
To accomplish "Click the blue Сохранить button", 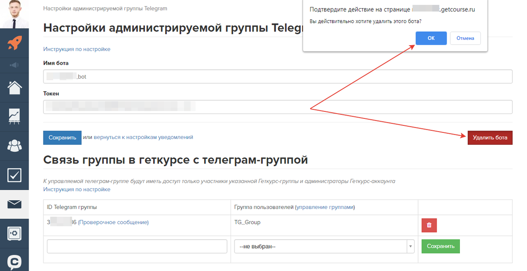I will point(62,137).
